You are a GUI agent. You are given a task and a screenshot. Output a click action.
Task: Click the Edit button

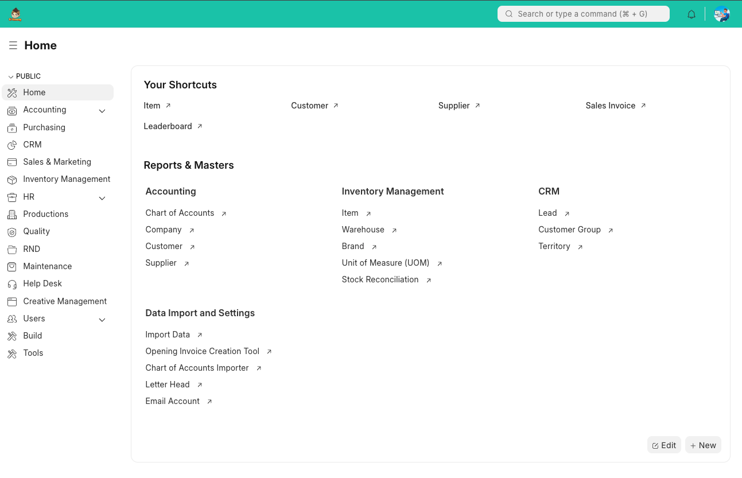(x=664, y=445)
